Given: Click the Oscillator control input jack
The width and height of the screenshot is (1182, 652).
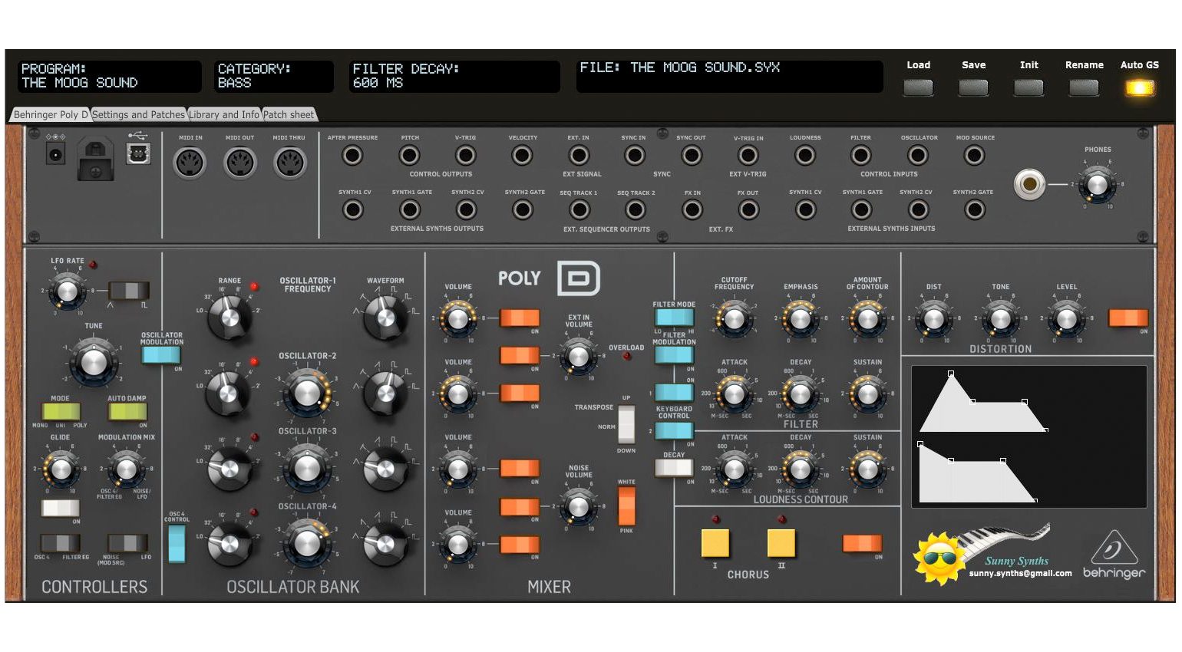Looking at the screenshot, I should tap(918, 155).
